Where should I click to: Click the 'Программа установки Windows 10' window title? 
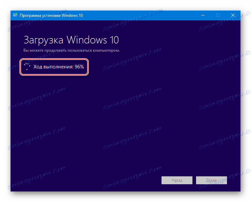click(x=51, y=15)
